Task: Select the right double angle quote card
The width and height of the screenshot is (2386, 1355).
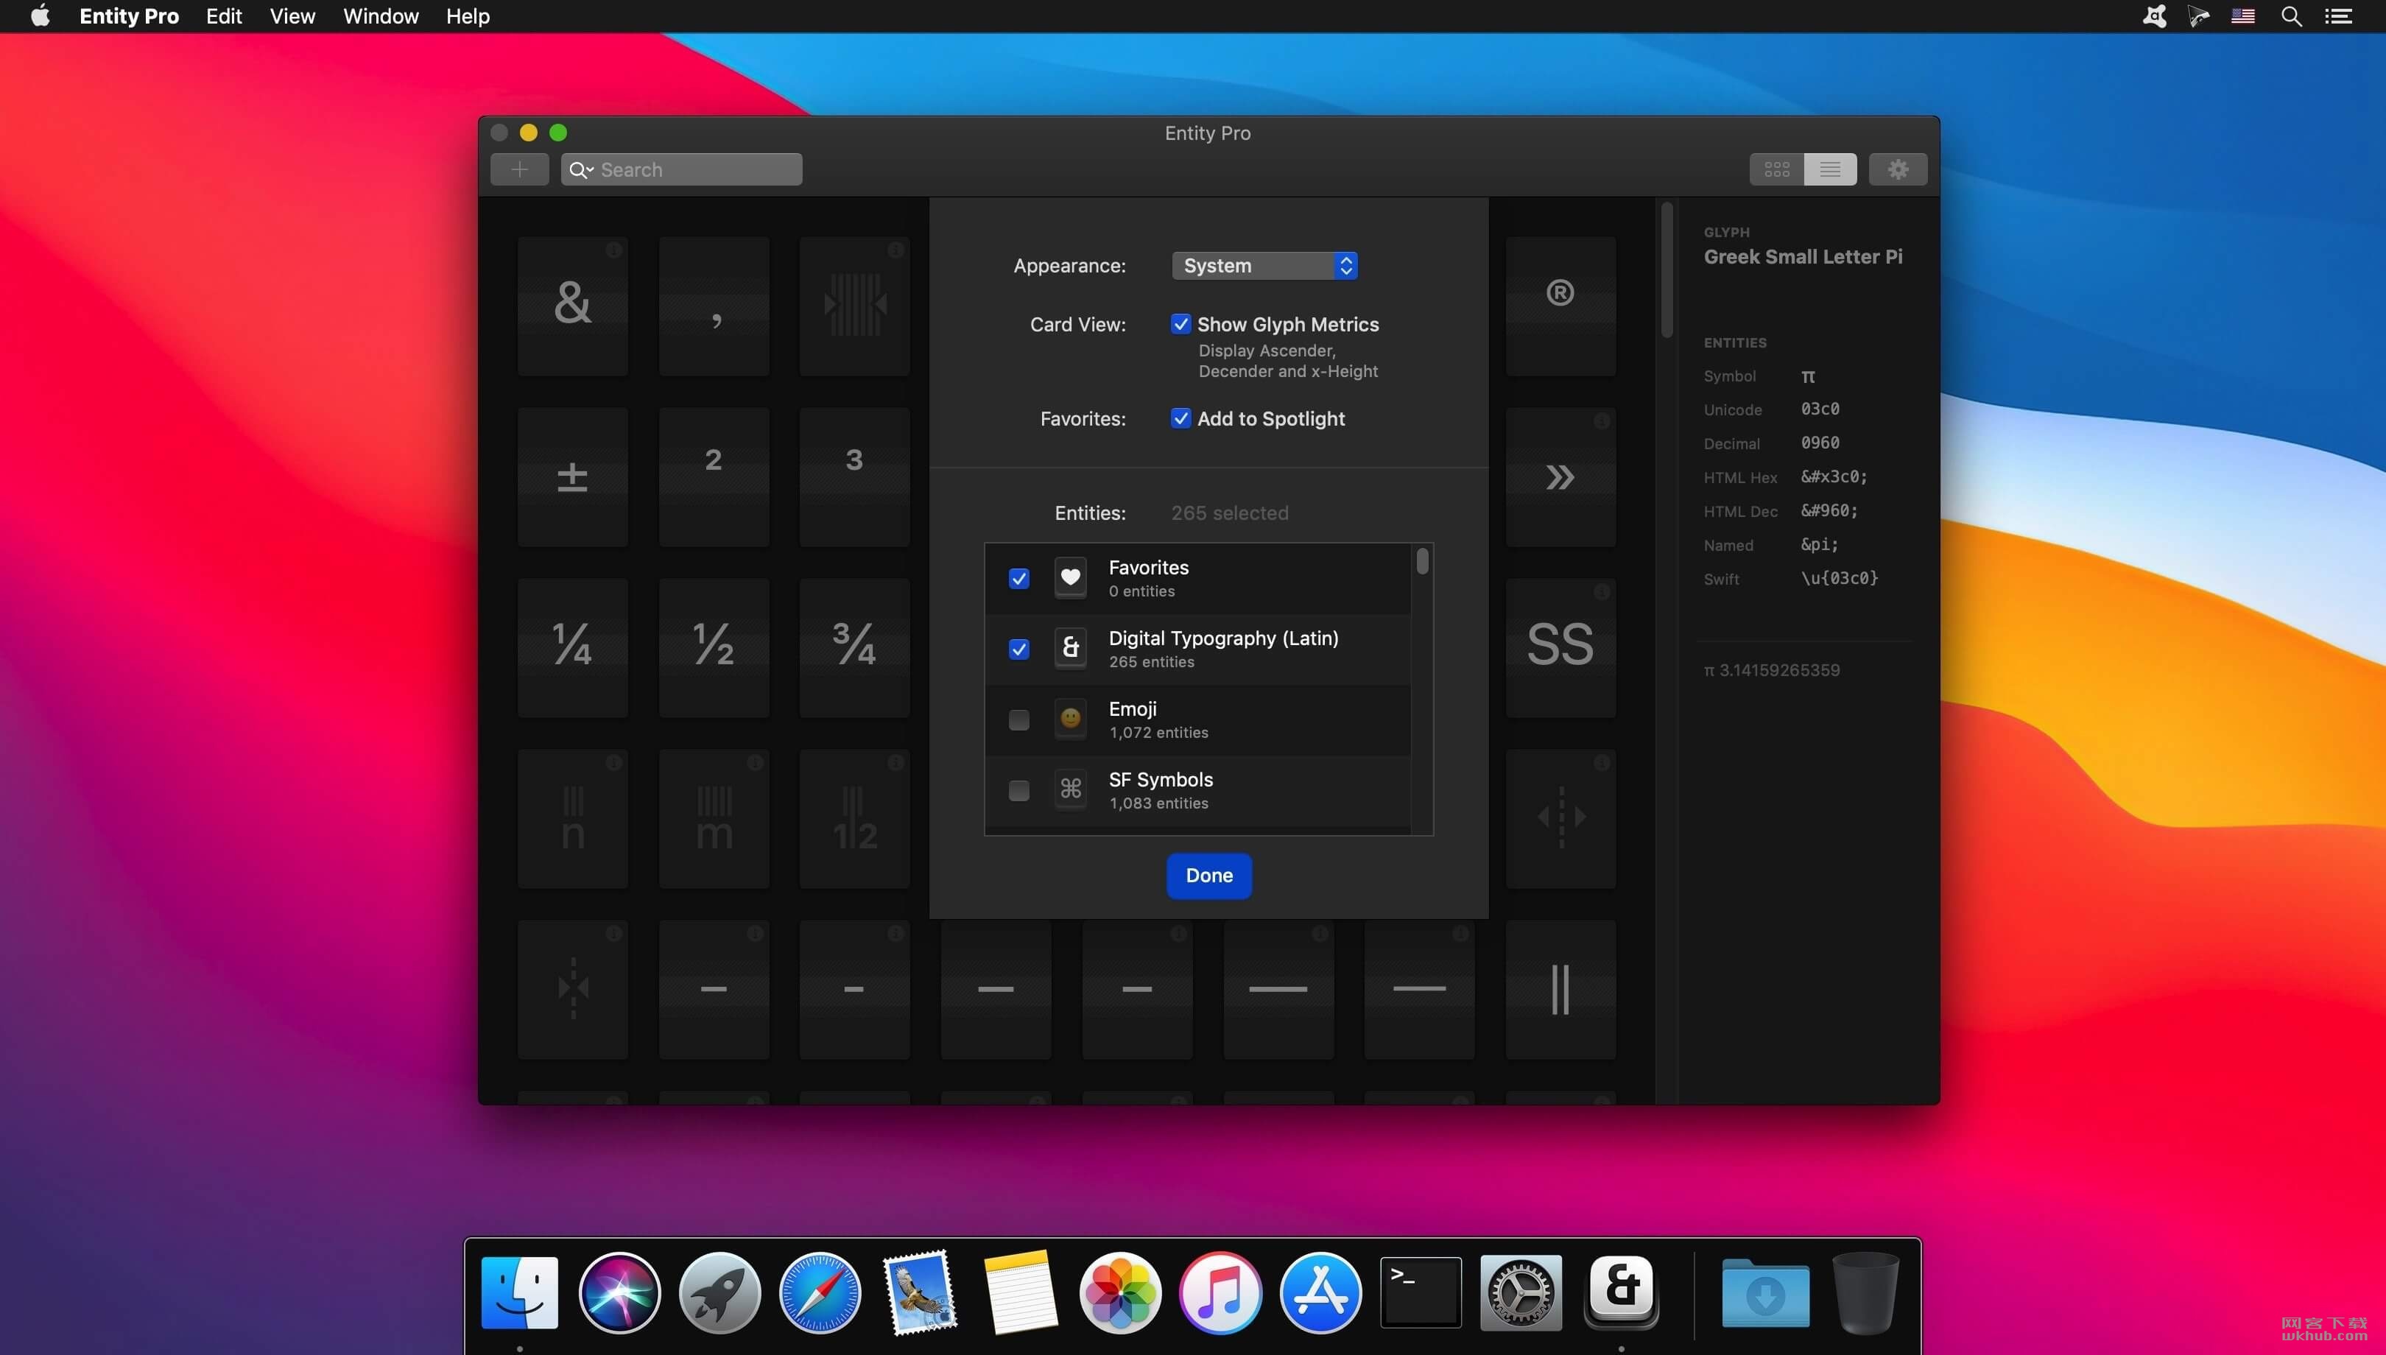Action: (1560, 477)
